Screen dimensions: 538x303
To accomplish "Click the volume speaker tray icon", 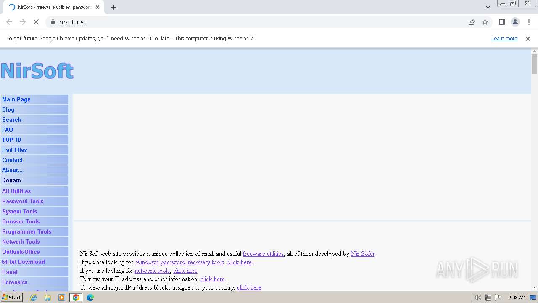I will point(477,298).
